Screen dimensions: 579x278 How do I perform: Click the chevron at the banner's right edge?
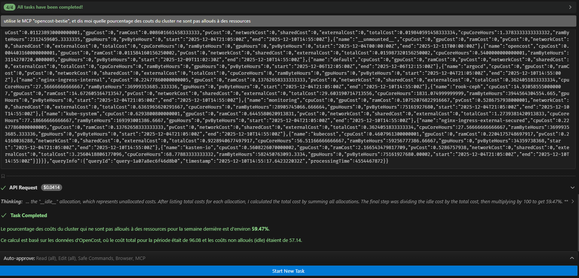tap(570, 7)
